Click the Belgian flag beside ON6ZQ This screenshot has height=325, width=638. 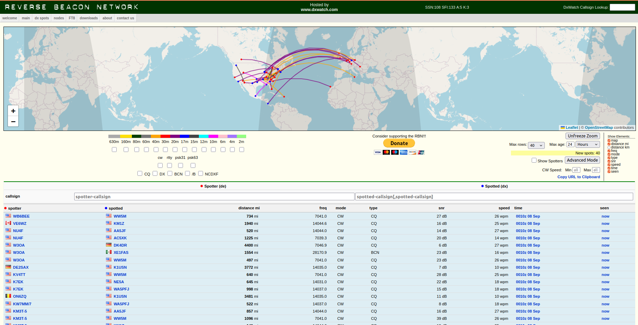pos(8,296)
